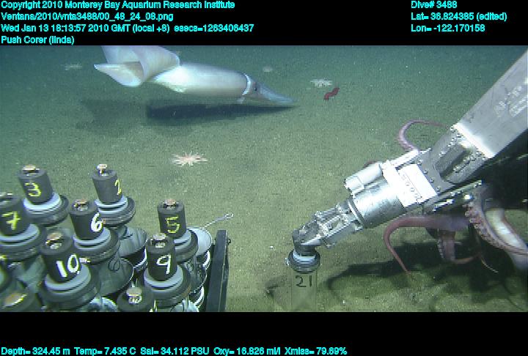Click the 'Dive# 3488' label

pyautogui.click(x=433, y=4)
